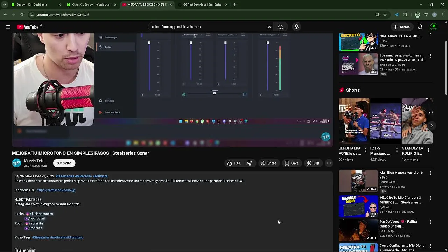Open Steelseries GG La MEJOR thumbnail

(358, 42)
